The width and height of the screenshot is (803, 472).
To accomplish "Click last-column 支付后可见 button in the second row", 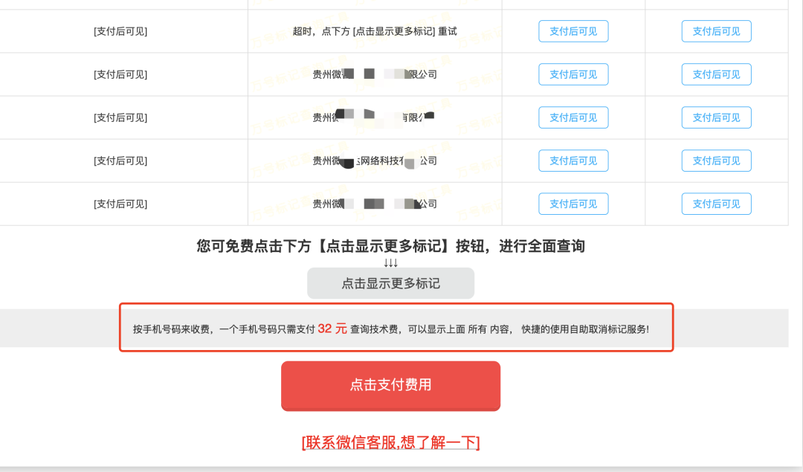I will pyautogui.click(x=717, y=74).
